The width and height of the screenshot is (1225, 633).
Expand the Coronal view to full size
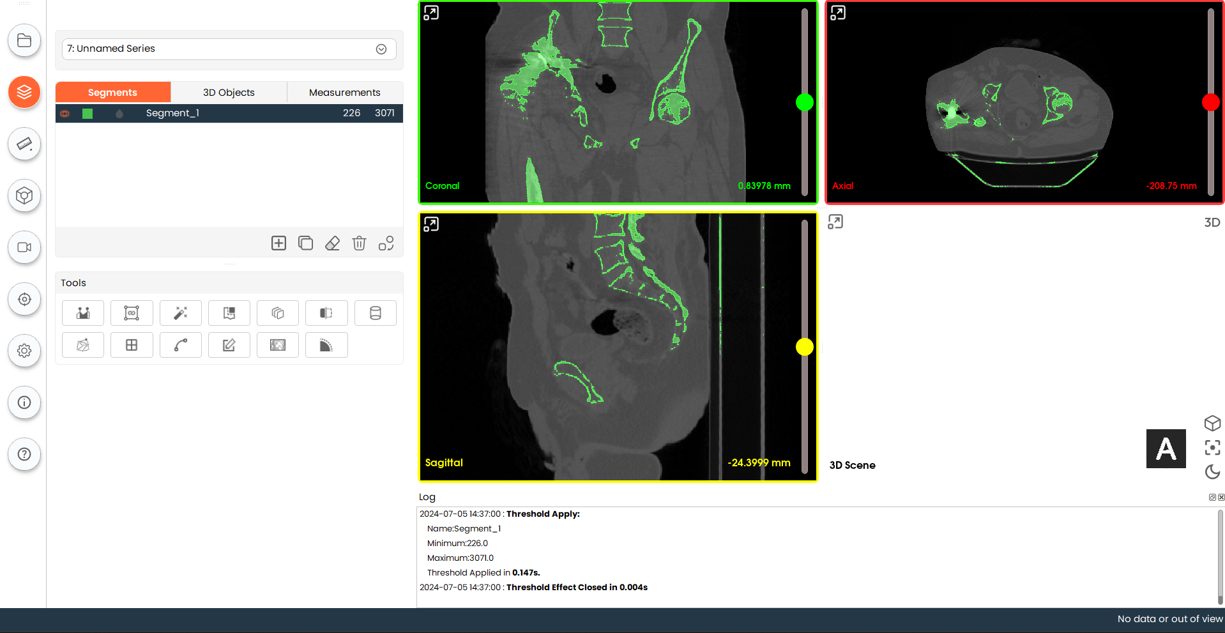tap(431, 13)
